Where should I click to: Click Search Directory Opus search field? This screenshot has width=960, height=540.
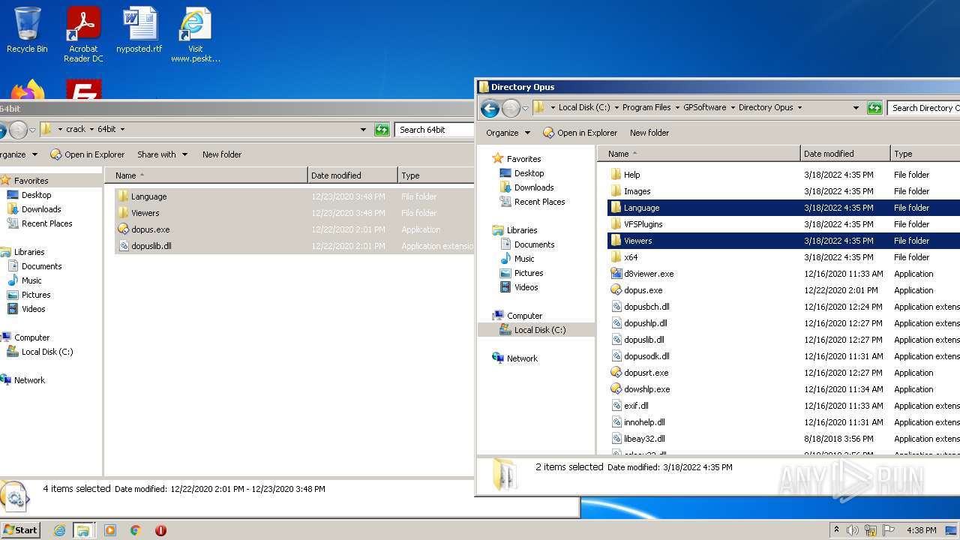(924, 108)
